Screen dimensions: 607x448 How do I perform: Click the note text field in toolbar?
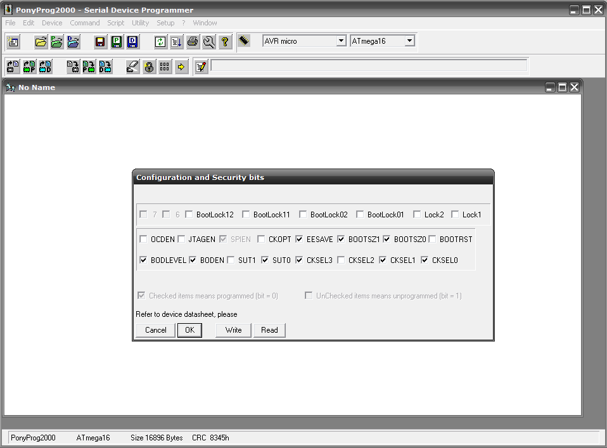coord(369,65)
